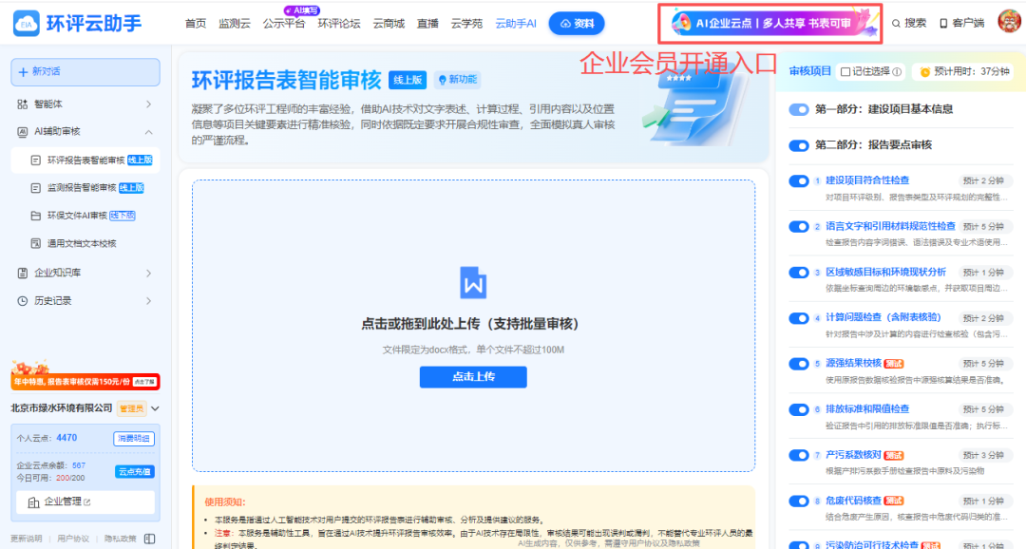Toggle 排放标准和限值检查 switch

point(799,410)
